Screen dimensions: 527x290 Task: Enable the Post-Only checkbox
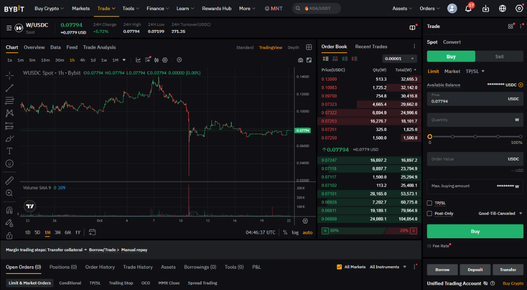point(429,214)
